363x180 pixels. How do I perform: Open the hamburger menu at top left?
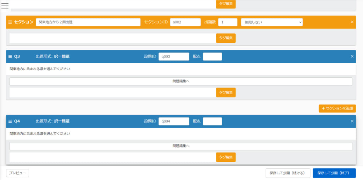coord(5,5)
